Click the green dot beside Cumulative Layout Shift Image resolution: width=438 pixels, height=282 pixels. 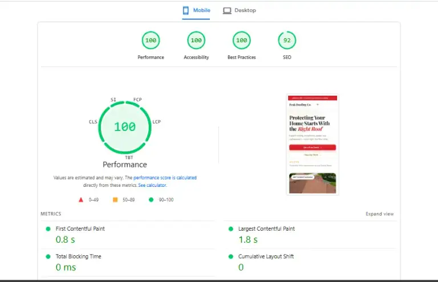[231, 256]
